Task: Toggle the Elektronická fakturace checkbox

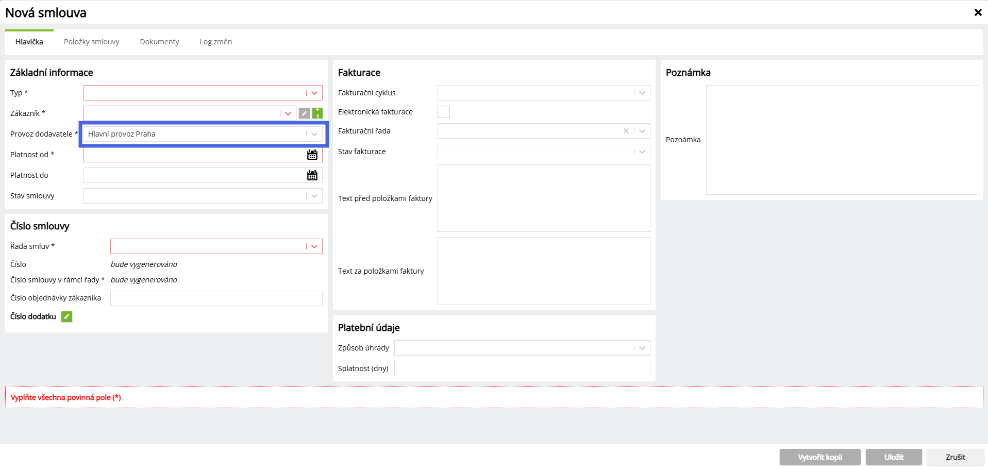Action: (444, 112)
